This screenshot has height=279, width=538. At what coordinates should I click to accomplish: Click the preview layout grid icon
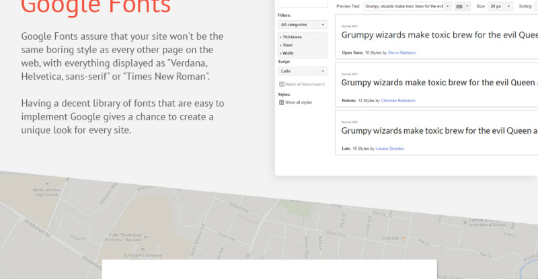(459, 7)
